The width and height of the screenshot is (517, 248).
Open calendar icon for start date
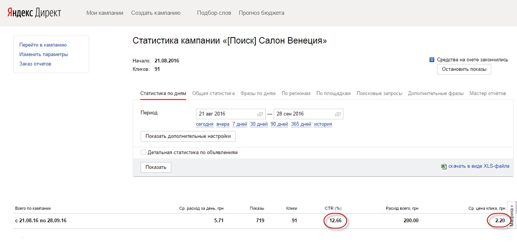tap(260, 114)
